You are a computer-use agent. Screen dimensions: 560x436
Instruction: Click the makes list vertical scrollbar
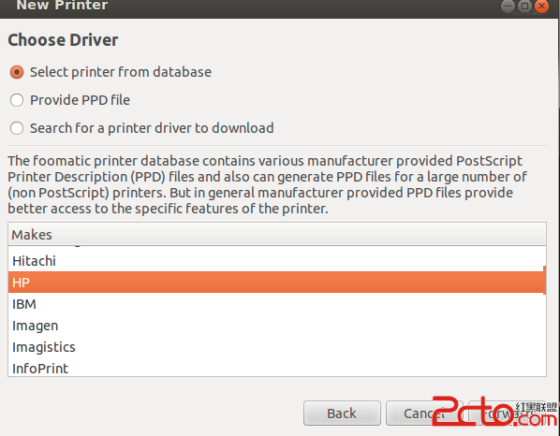click(x=545, y=280)
